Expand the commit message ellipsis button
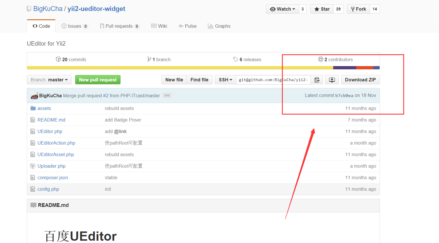 coord(167,96)
